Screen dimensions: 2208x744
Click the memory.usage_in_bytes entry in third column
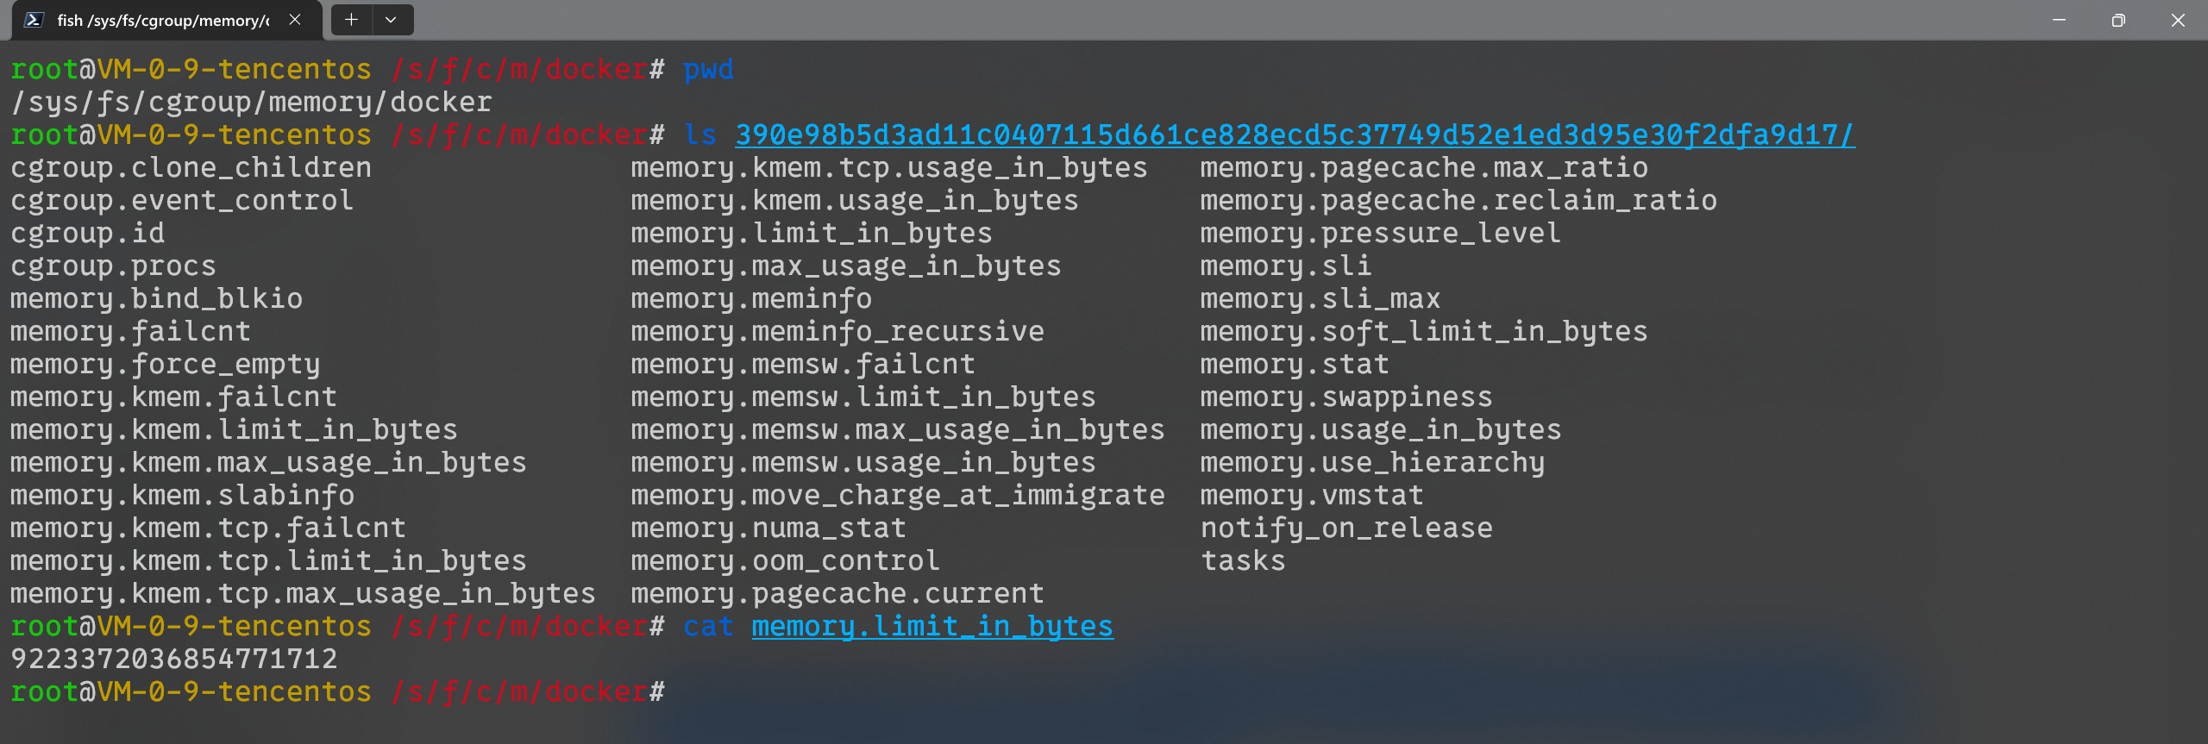click(1381, 430)
